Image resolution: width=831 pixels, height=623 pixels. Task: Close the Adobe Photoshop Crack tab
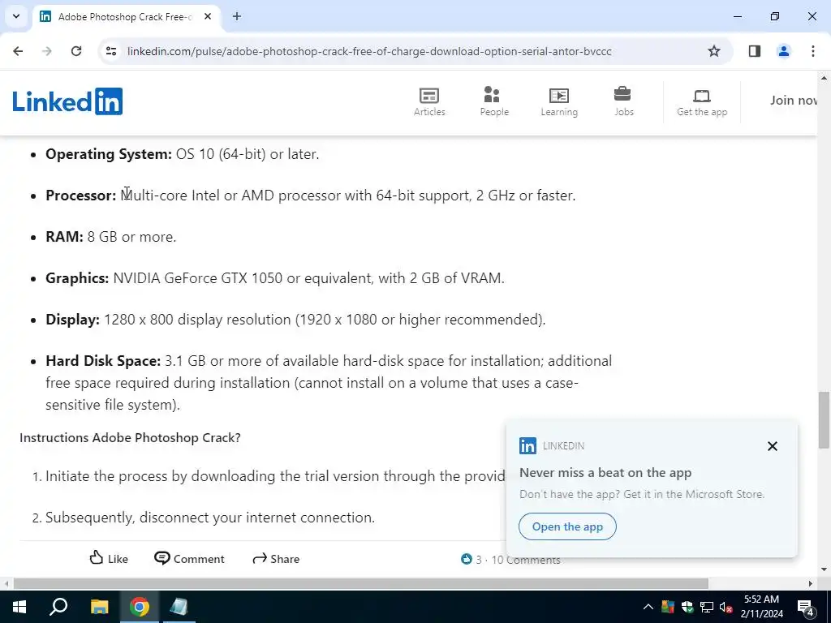pos(208,16)
